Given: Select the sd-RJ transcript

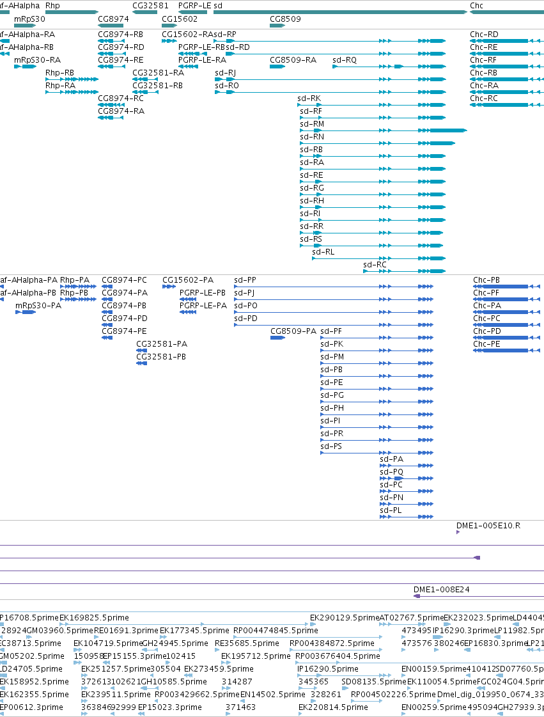Looking at the screenshot, I should click(226, 73).
